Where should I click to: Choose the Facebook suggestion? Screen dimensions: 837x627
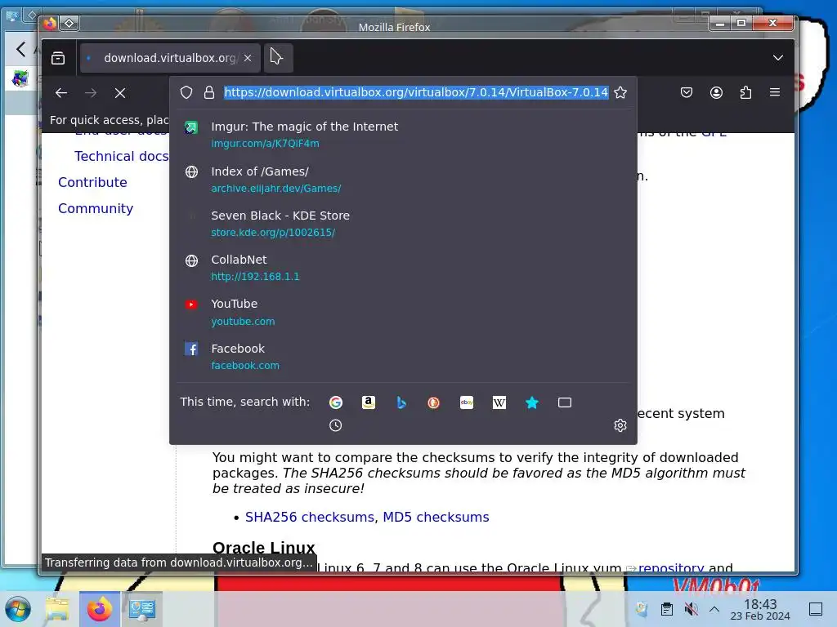pyautogui.click(x=403, y=356)
